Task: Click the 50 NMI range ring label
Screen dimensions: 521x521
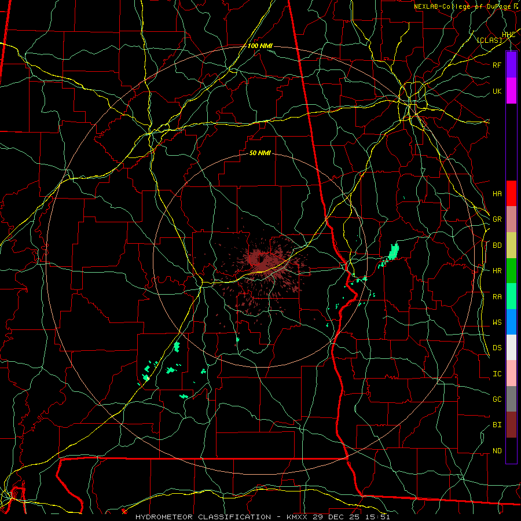Action: coord(260,153)
